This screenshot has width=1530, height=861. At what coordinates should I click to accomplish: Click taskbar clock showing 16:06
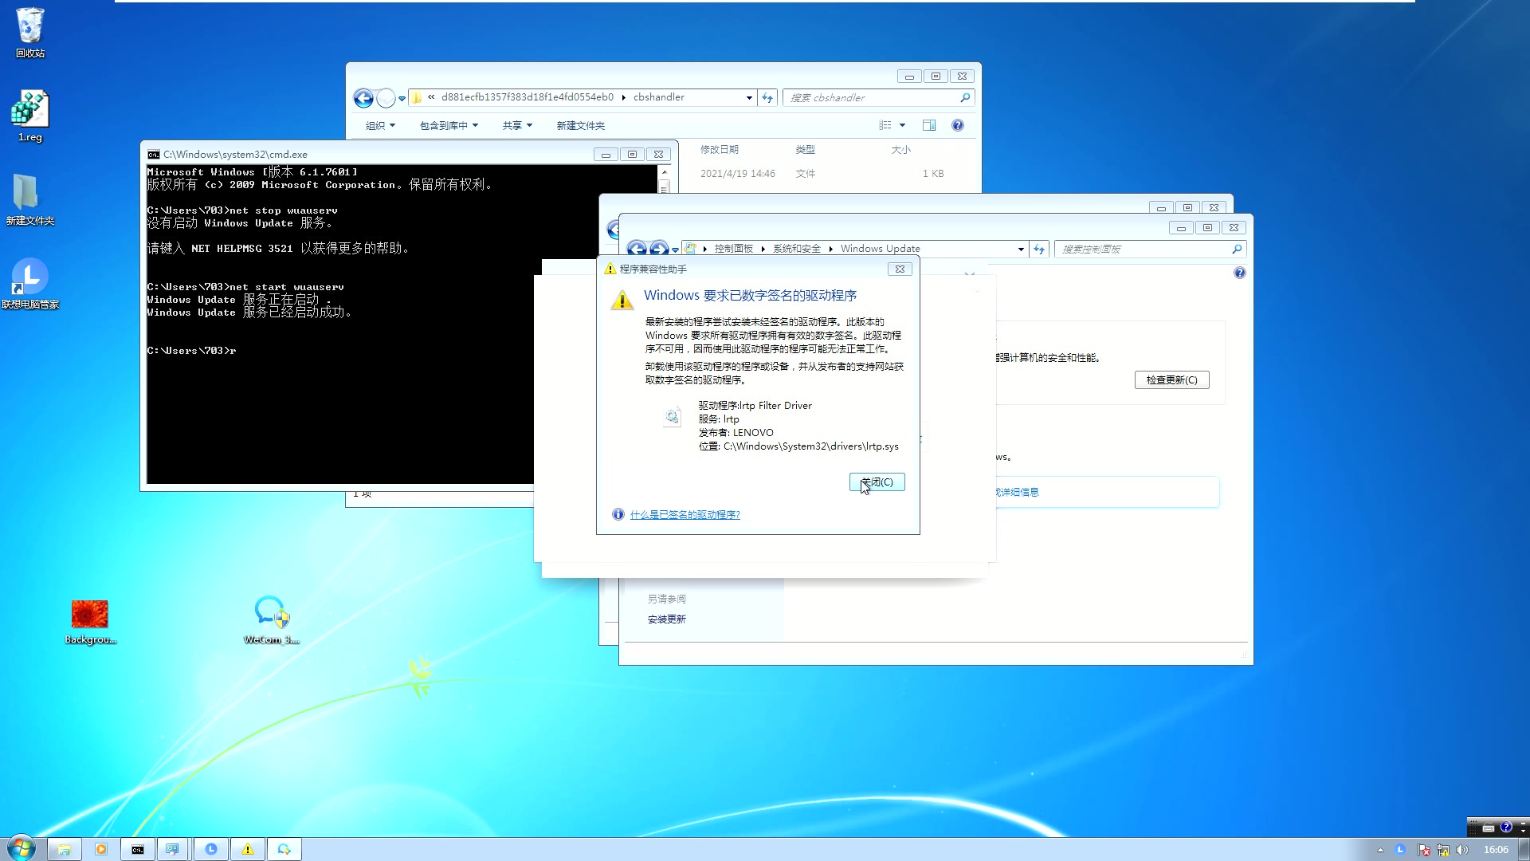1496,850
